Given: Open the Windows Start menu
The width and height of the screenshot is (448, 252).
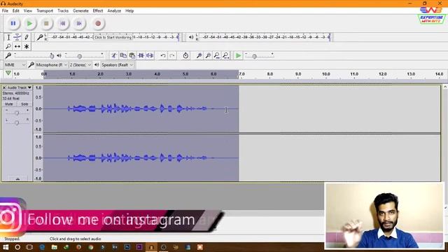Looking at the screenshot, I should coord(6,247).
